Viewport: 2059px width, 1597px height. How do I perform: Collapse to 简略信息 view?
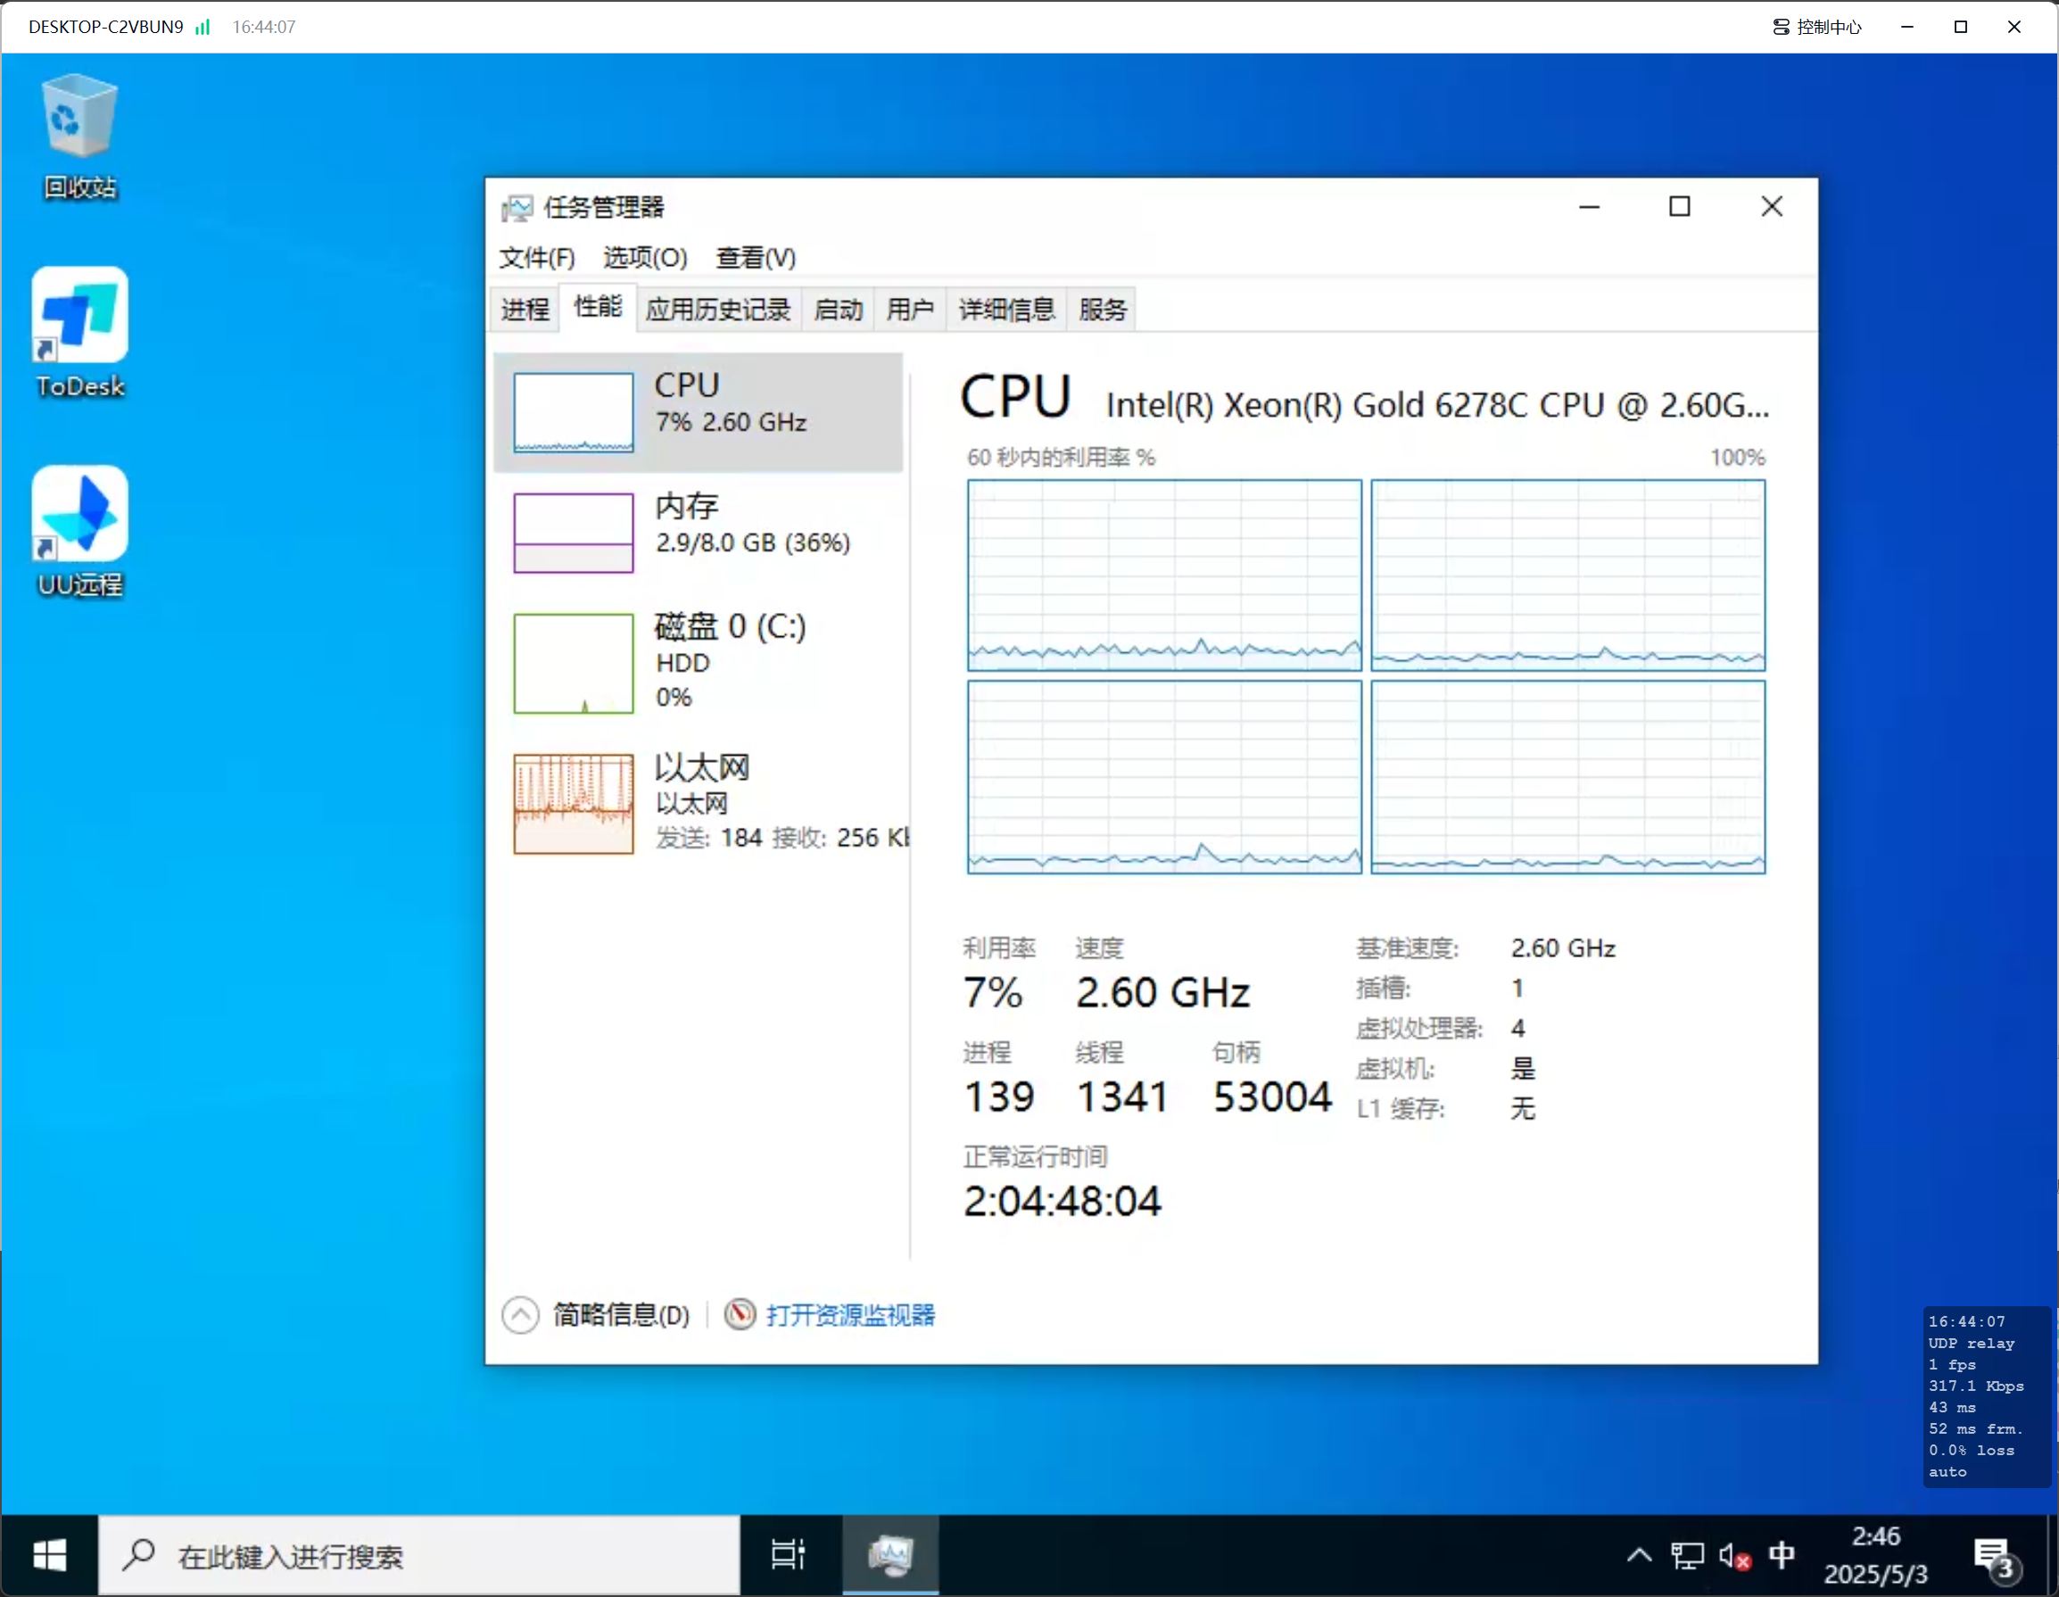tap(619, 1314)
